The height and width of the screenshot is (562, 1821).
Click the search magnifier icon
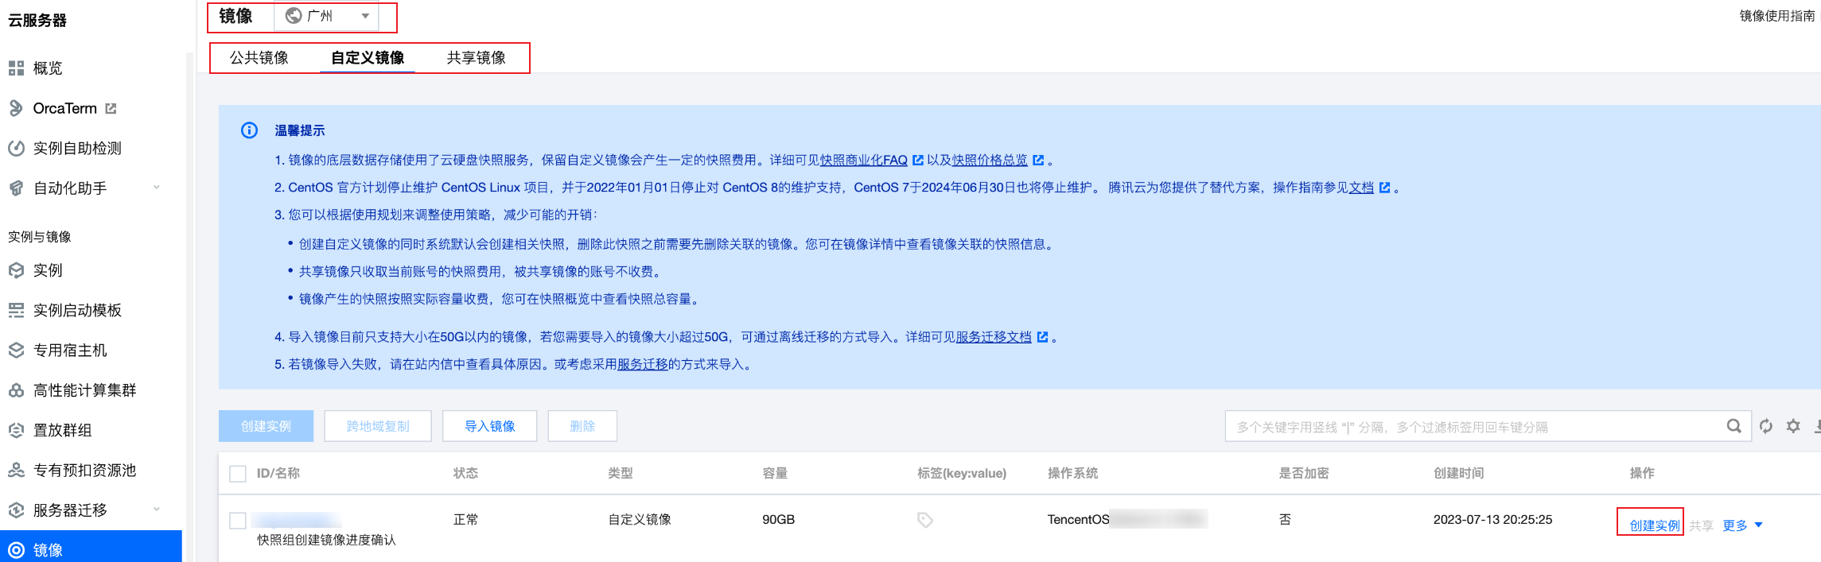1734,426
